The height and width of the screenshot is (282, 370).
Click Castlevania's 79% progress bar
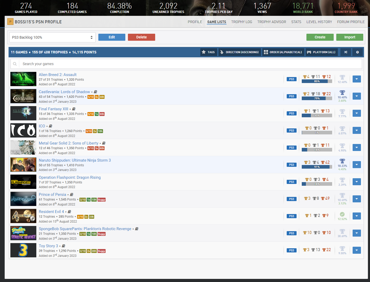[x=317, y=98]
